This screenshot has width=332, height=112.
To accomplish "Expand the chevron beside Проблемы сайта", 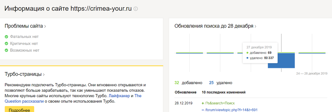I will point(45,26).
